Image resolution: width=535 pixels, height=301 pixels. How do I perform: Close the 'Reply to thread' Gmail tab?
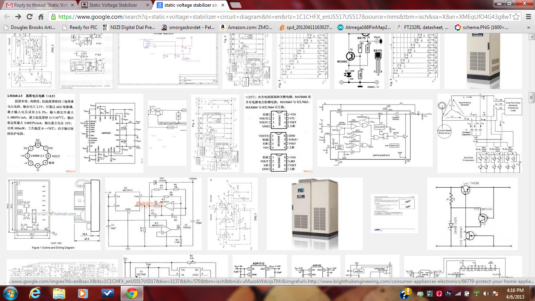coord(72,5)
